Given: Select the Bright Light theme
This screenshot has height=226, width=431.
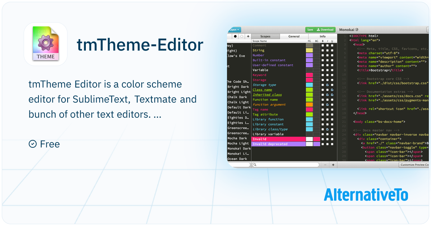Looking at the screenshot, I should [x=239, y=92].
